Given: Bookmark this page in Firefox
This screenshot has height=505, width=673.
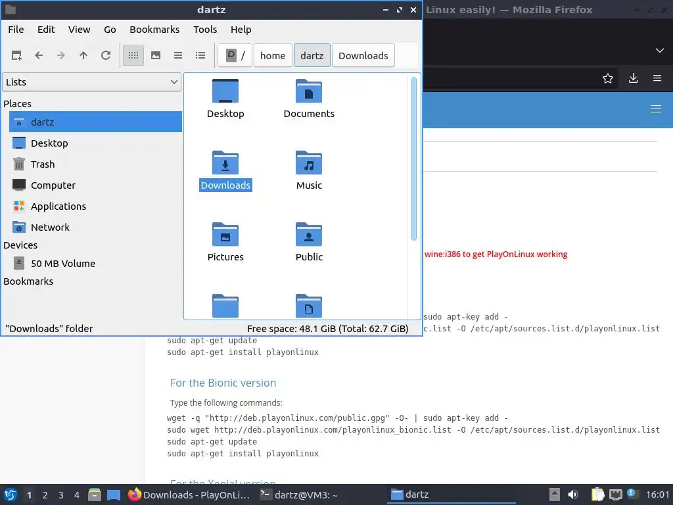Looking at the screenshot, I should tap(608, 78).
